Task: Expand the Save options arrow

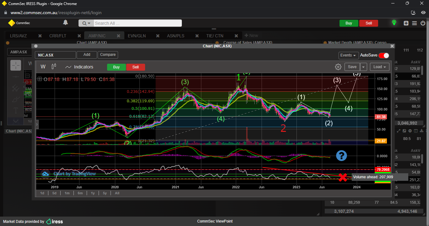Action: tap(363, 67)
